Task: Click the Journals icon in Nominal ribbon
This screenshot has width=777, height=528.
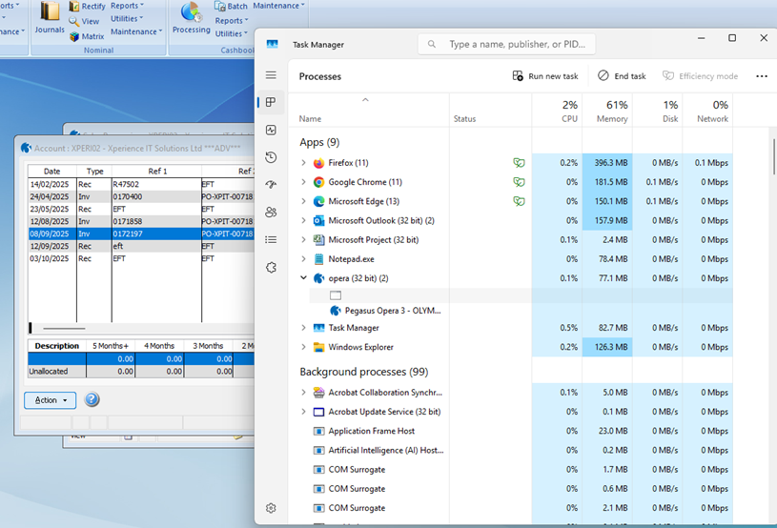Action: 50,18
